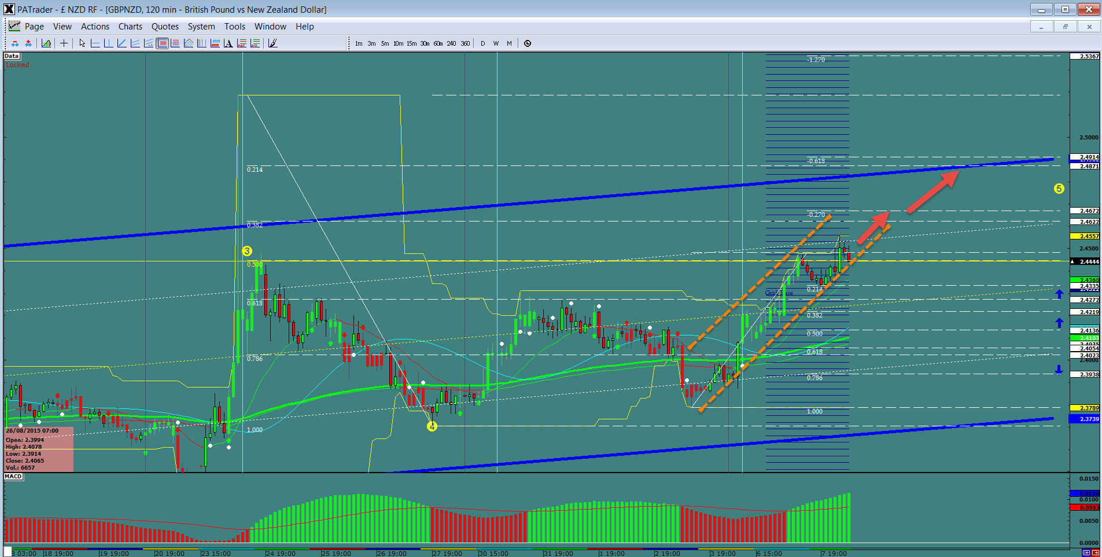Open the Charts menu
Image resolution: width=1102 pixels, height=557 pixels.
[130, 27]
